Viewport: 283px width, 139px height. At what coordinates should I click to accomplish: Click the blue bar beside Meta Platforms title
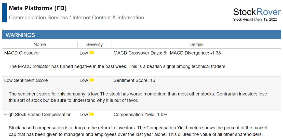click(5, 13)
